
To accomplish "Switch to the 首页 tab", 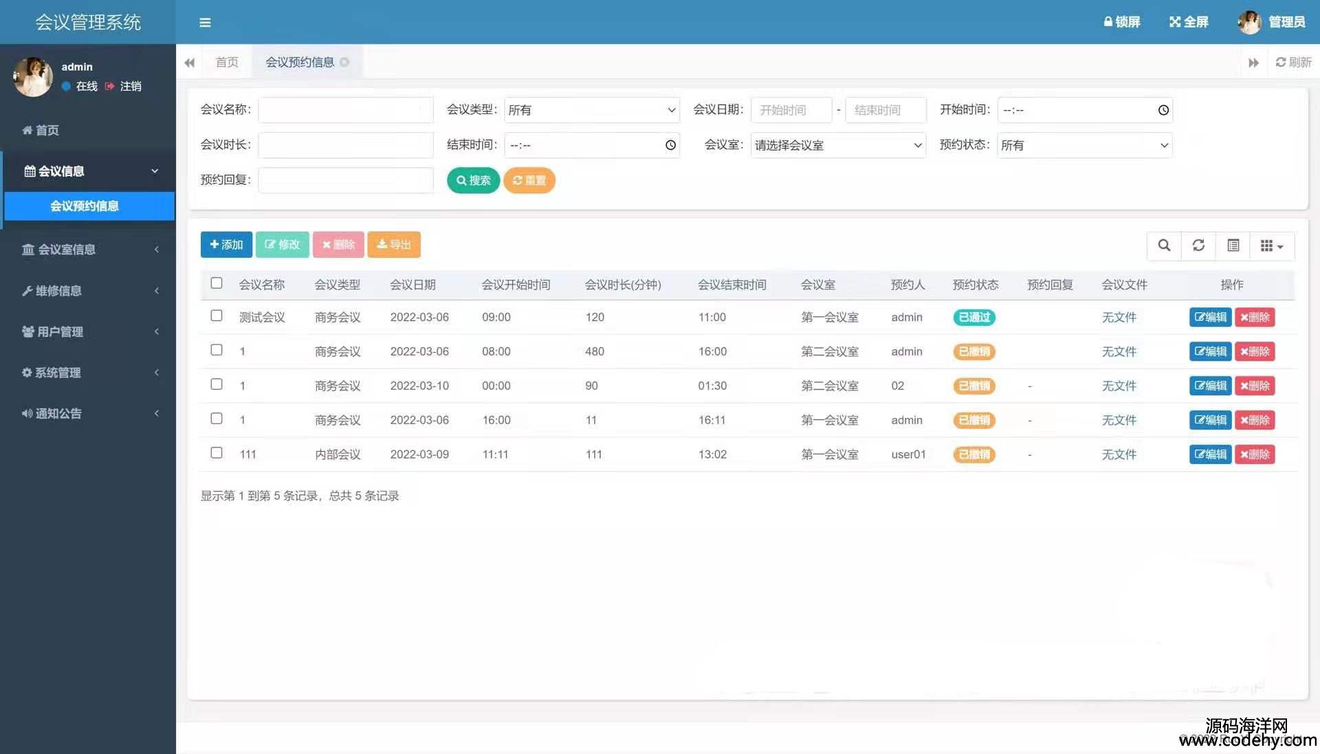I will pos(227,63).
